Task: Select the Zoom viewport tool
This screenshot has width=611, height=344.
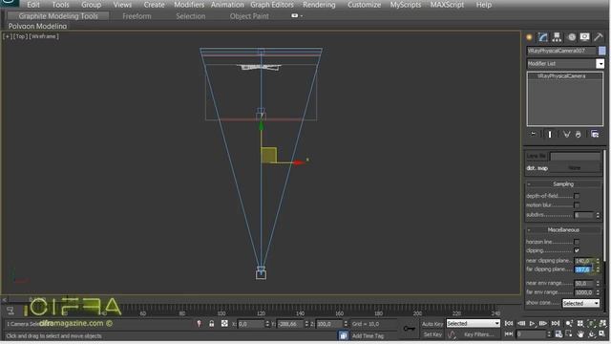Action: tap(569, 323)
